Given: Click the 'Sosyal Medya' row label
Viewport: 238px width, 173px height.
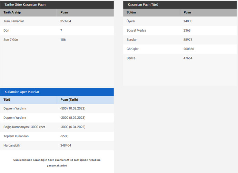Looking at the screenshot, I should click(136, 30).
